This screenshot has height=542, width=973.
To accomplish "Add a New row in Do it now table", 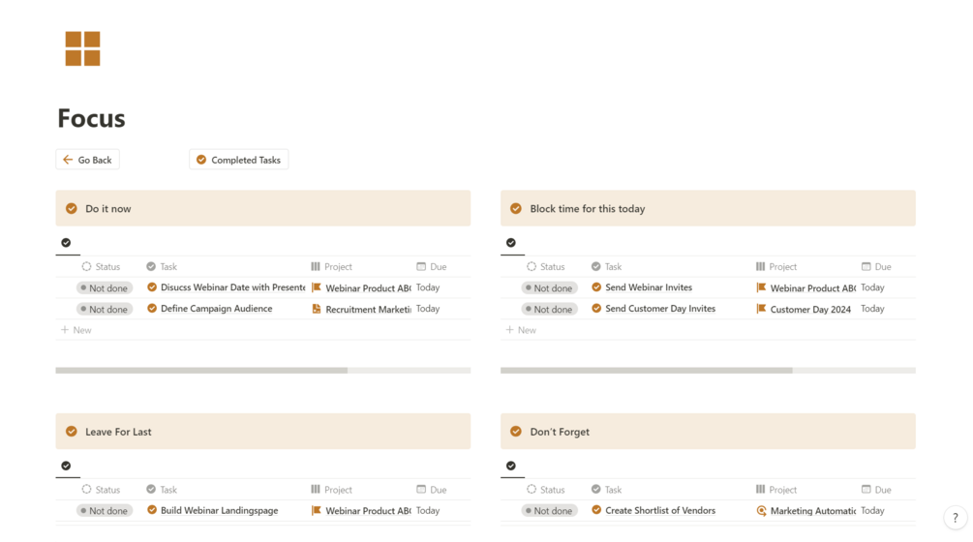I will pos(76,330).
